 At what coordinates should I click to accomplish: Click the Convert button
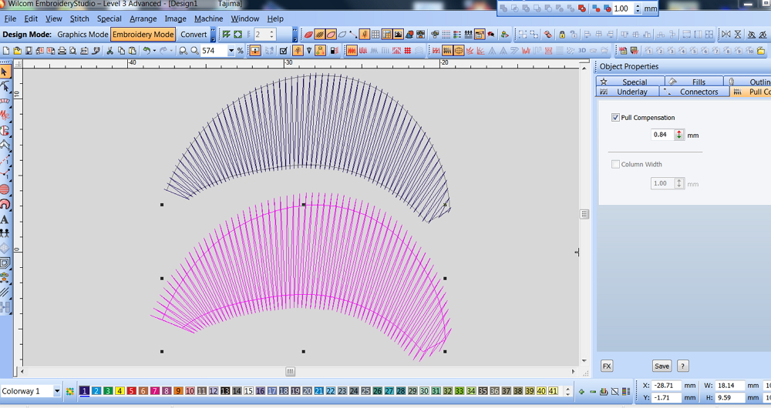click(x=194, y=35)
